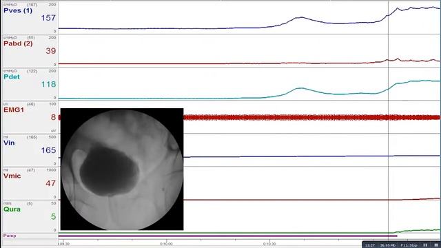The image size is (441, 248).
Task: Click the 'F11: Stop' label
Action: tap(409, 245)
